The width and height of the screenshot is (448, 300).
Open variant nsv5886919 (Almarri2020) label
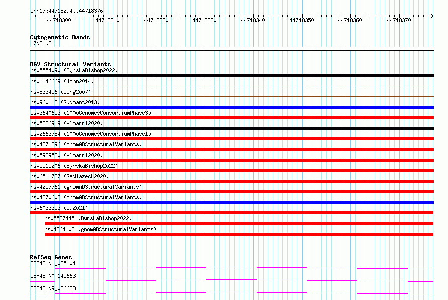click(66, 123)
